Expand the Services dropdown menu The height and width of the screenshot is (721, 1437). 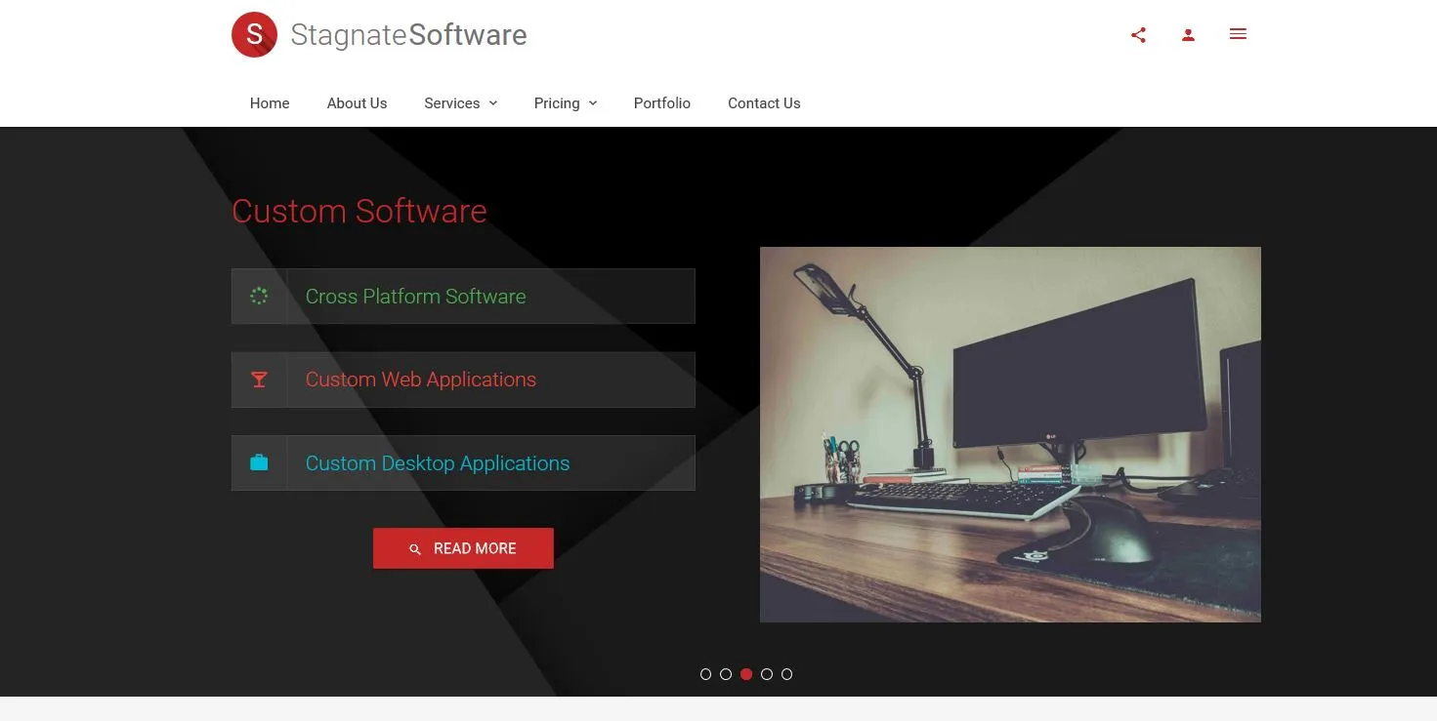tap(461, 103)
